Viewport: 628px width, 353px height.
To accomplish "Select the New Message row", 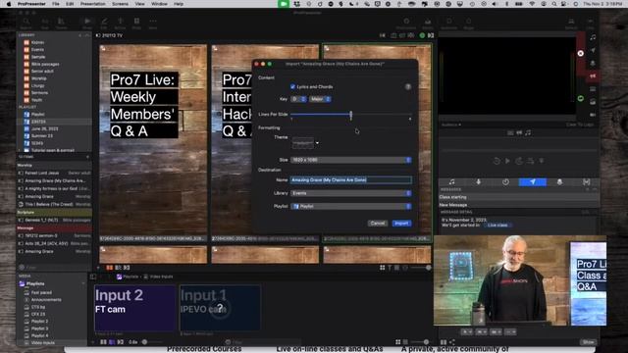I will pyautogui.click(x=519, y=205).
